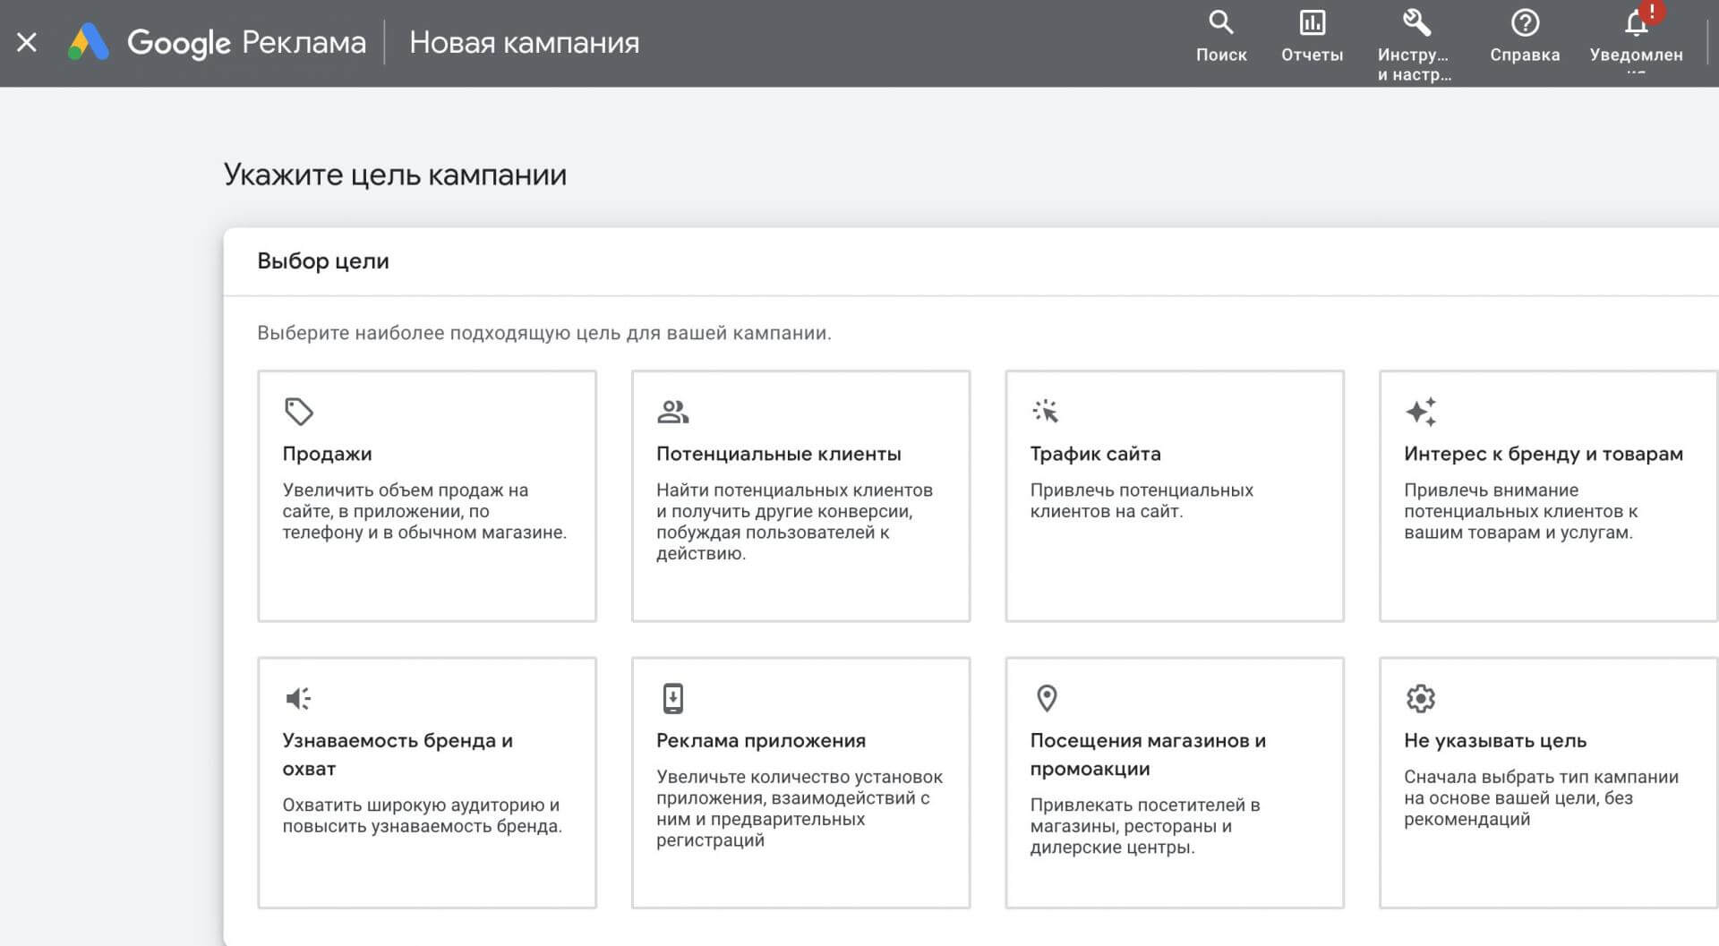Click description 'Привлечь потенциальных клиентов на сайт.'
Viewport: 1719px width, 946px height.
coord(1142,500)
